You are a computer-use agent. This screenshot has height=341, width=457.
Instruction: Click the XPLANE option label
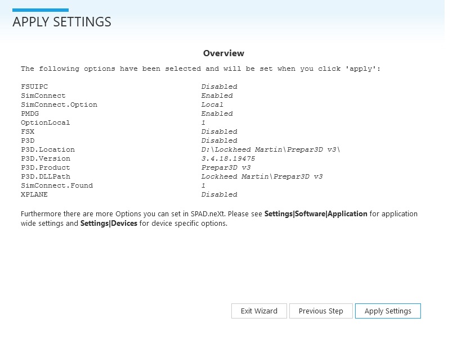pyautogui.click(x=34, y=194)
